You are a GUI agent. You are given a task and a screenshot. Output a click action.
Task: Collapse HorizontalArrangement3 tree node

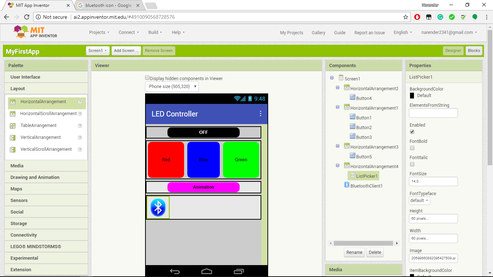(x=338, y=146)
